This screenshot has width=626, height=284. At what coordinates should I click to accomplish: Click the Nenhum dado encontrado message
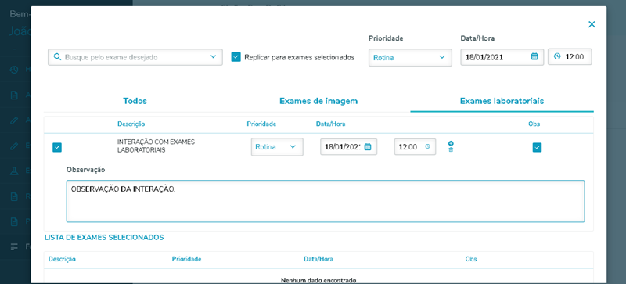pyautogui.click(x=318, y=280)
